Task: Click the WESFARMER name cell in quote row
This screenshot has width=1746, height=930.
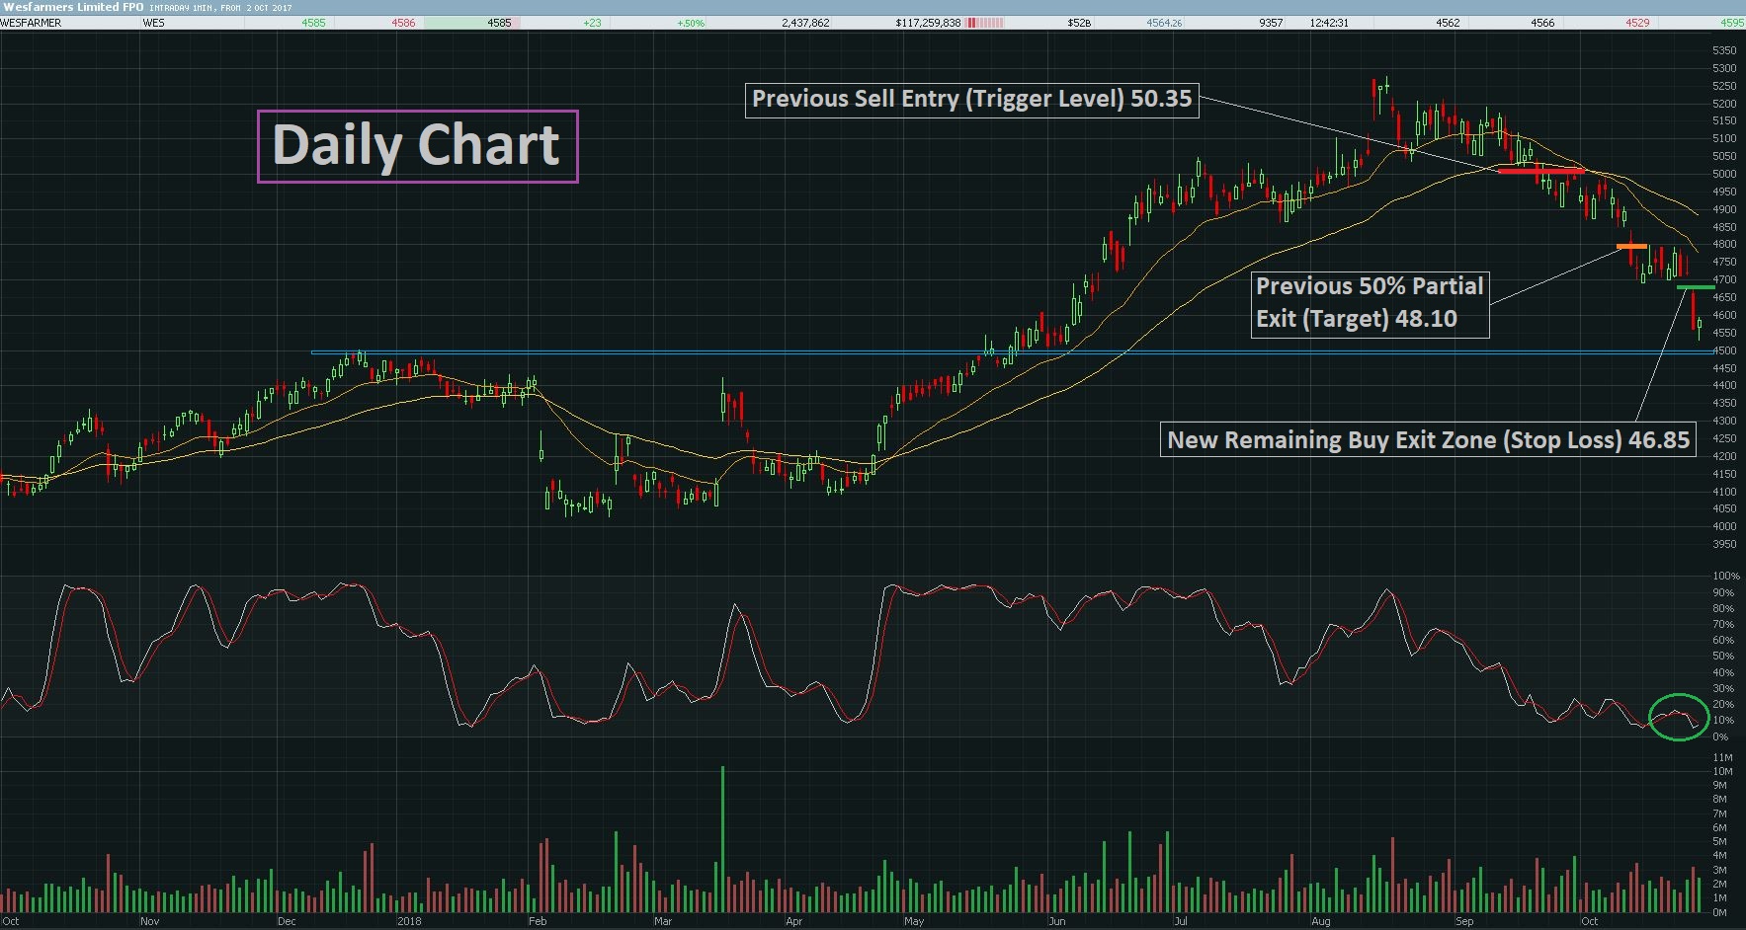Action: [32, 23]
